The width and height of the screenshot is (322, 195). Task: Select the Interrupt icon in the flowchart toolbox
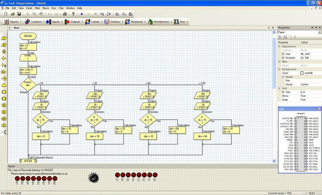tap(3, 118)
